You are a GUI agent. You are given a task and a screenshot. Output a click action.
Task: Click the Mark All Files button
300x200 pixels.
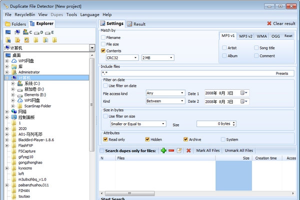point(208,151)
